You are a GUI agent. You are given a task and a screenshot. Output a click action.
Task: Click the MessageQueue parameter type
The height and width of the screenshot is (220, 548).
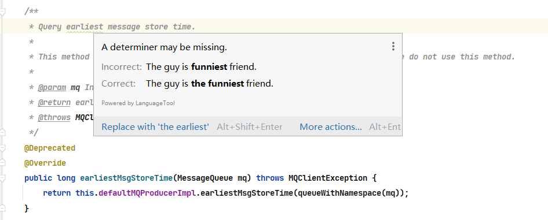point(204,178)
